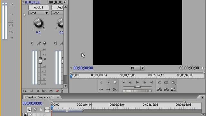This screenshot has height=116, width=206.
Task: Click Set Unnumbered Marker in Timeline
Action: click(41, 110)
